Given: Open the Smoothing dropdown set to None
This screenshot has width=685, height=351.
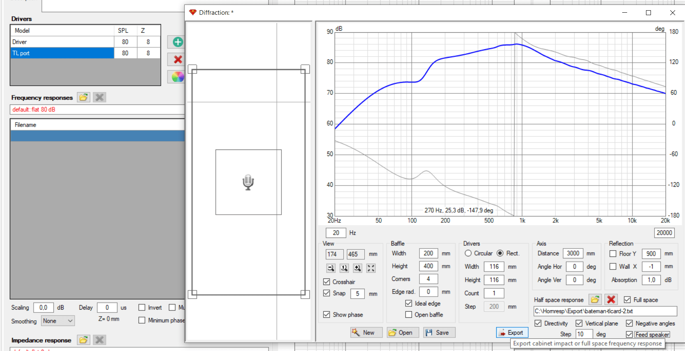Looking at the screenshot, I should point(58,321).
